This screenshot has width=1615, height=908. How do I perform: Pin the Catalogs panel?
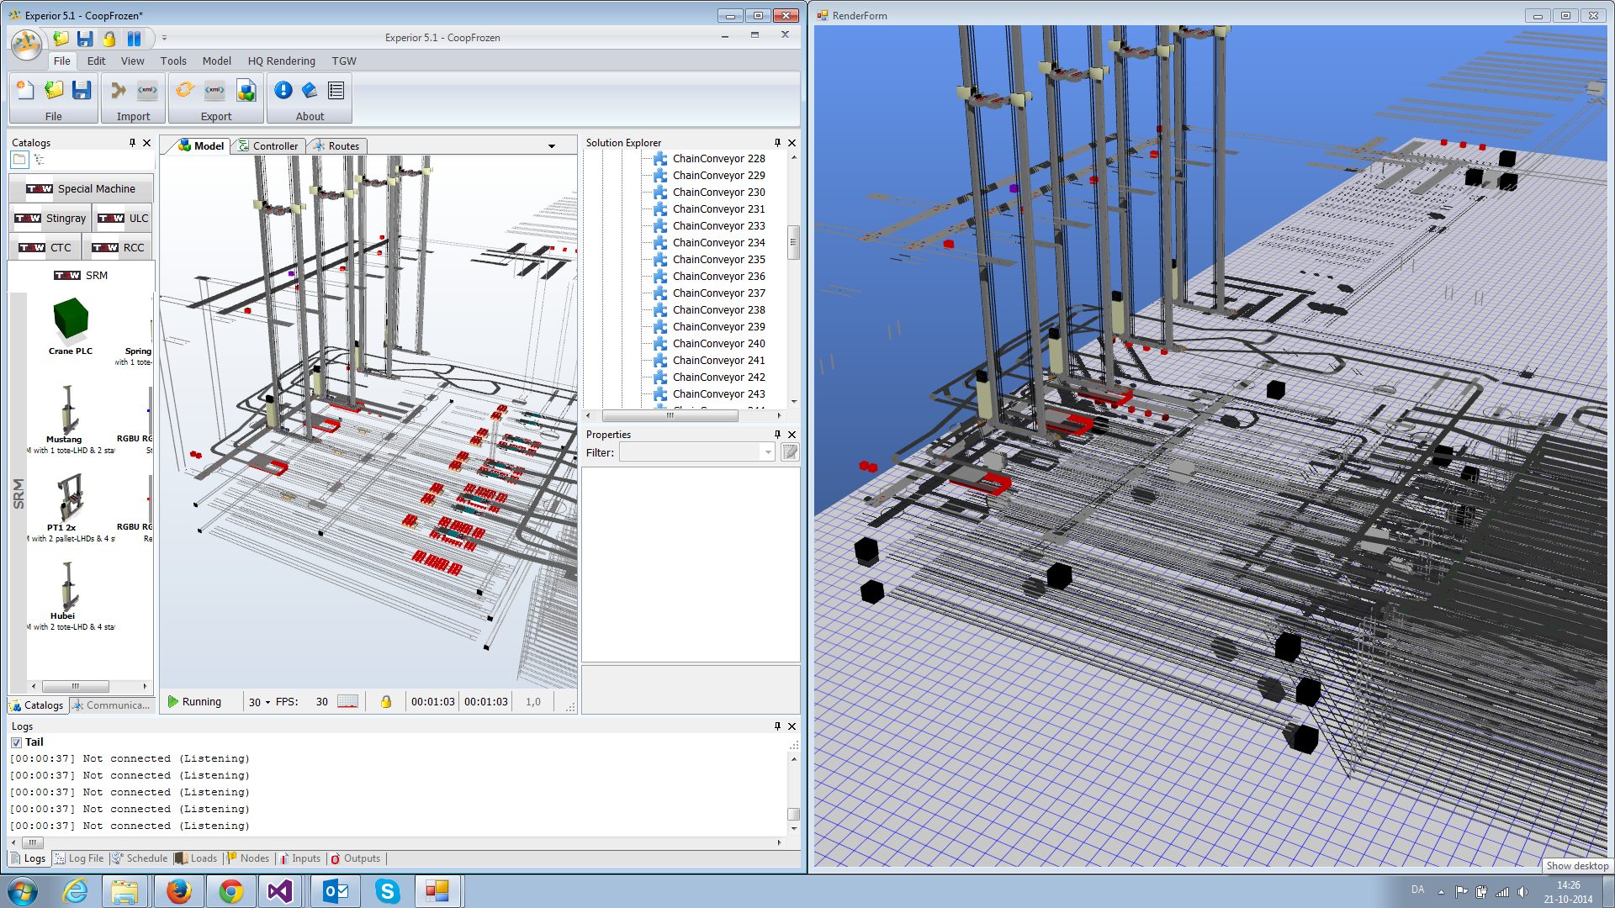coord(132,143)
